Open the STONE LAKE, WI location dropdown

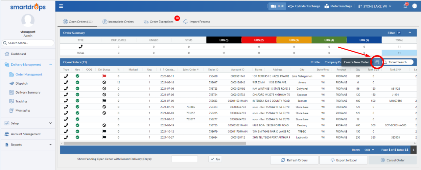pos(375,6)
